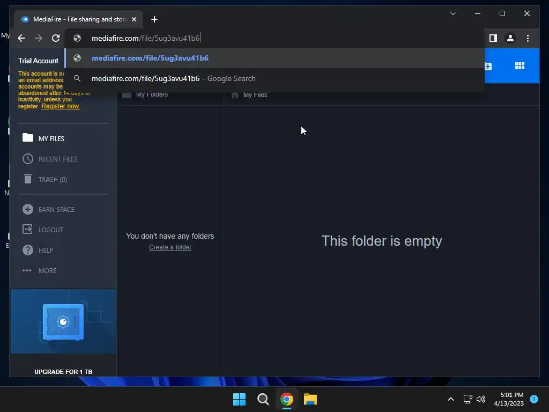Click UPGRADE FOR 1 TB
The image size is (549, 412).
coord(63,372)
